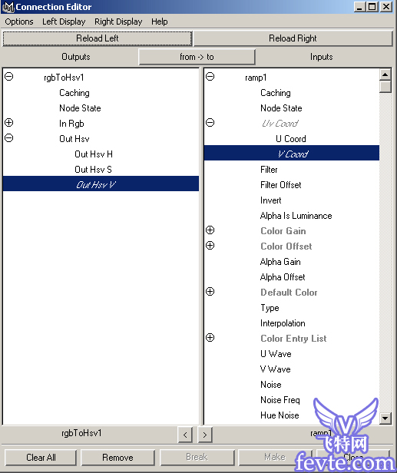Image resolution: width=397 pixels, height=473 pixels.
Task: Click the Reload Left button
Action: point(97,38)
